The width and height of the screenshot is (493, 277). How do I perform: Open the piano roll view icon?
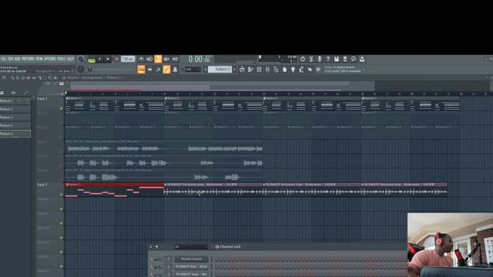pos(250,69)
